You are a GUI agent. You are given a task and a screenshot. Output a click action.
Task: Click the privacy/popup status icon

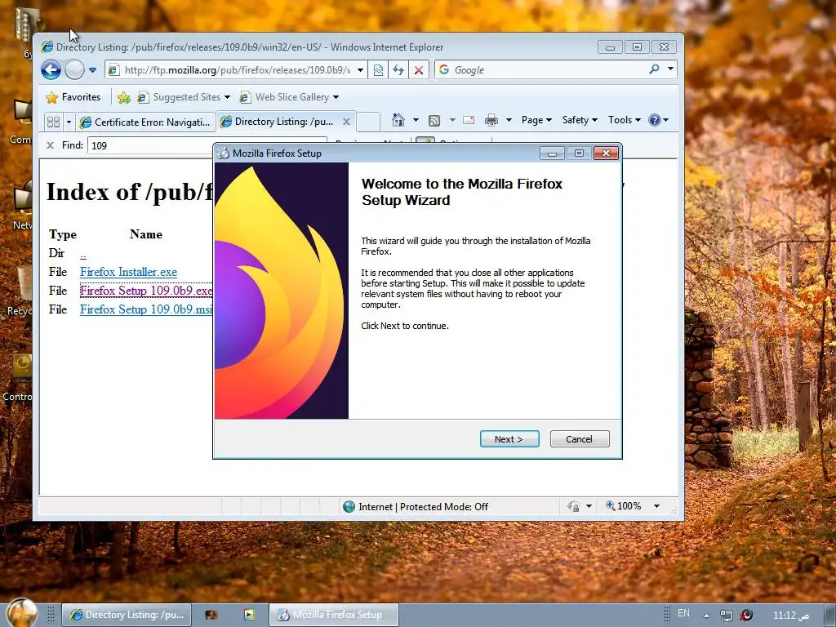coord(574,506)
